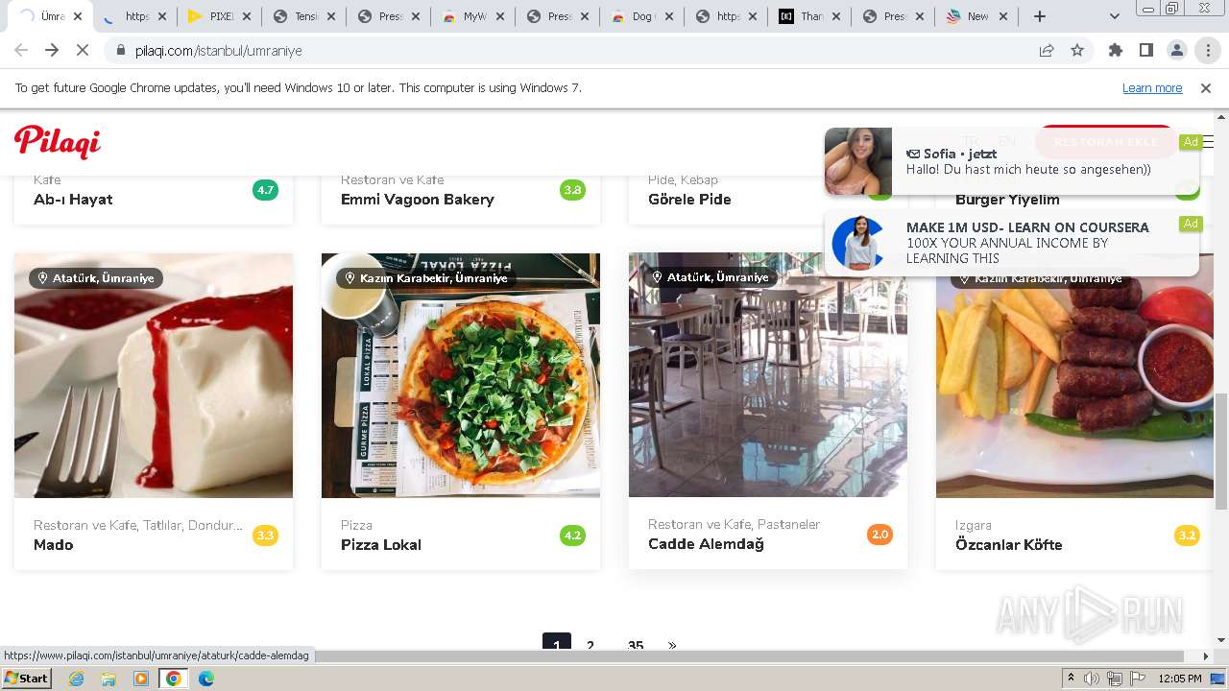Viewport: 1229px width, 691px height.
Task: Toggle Chrome side panel icon
Action: point(1146,50)
